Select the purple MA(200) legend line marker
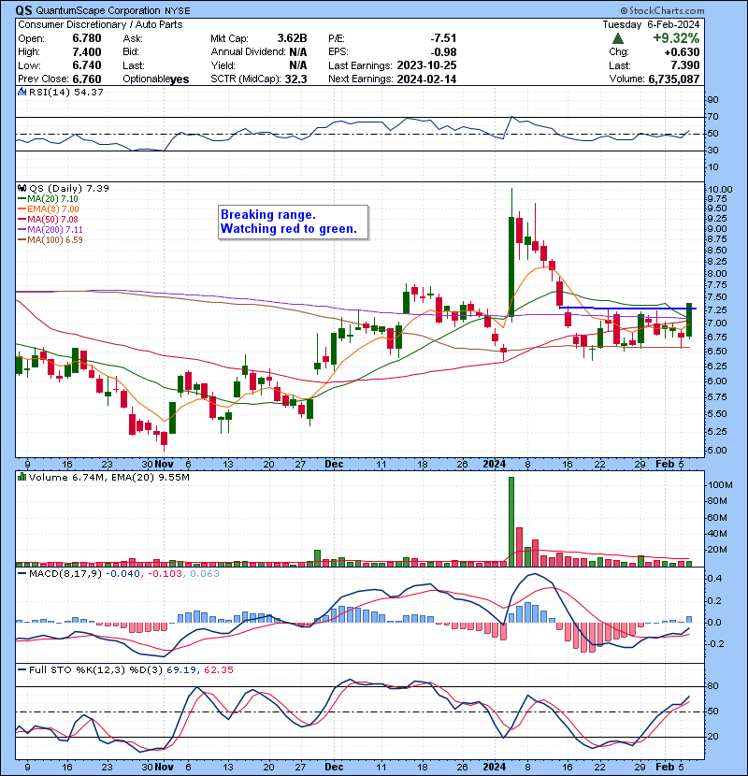Image resolution: width=748 pixels, height=776 pixels. coord(22,230)
